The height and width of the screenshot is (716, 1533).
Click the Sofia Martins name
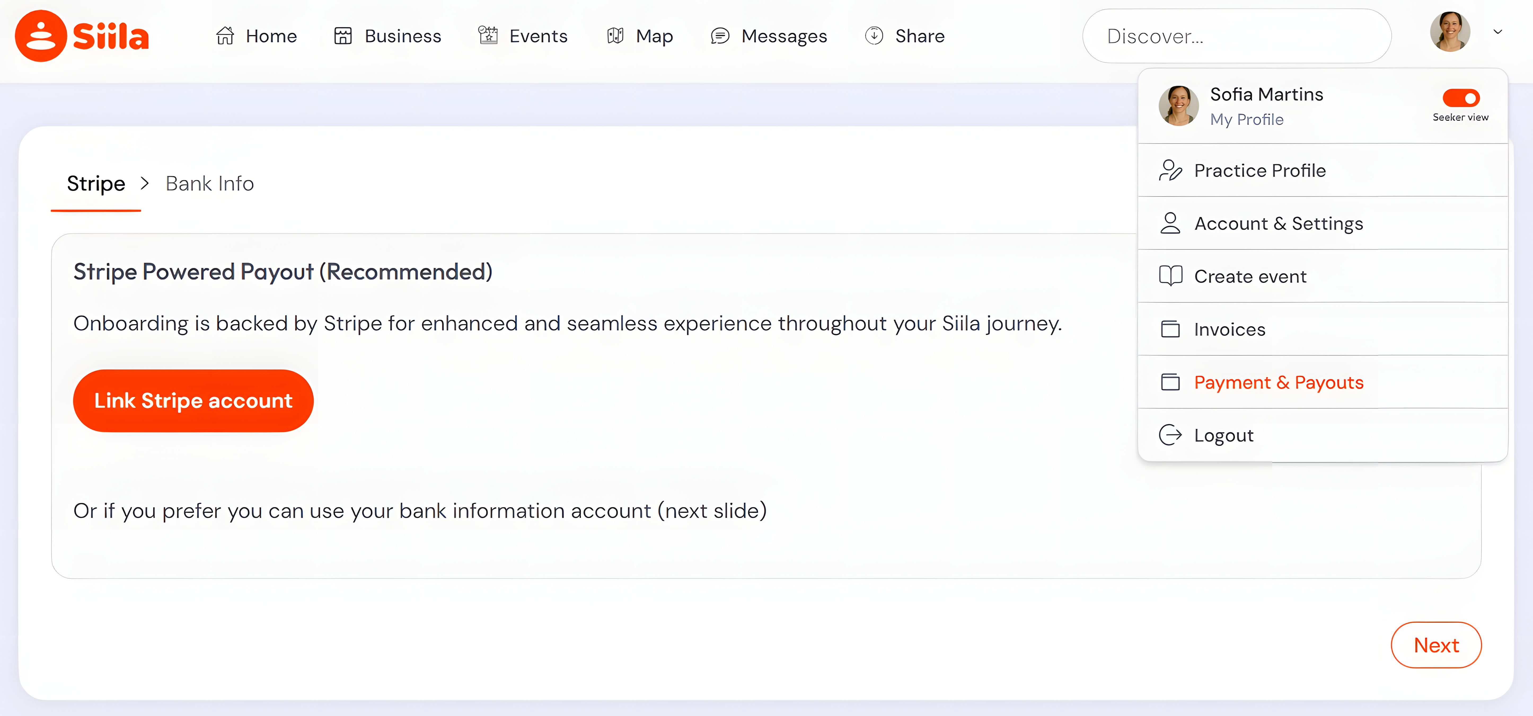tap(1266, 94)
